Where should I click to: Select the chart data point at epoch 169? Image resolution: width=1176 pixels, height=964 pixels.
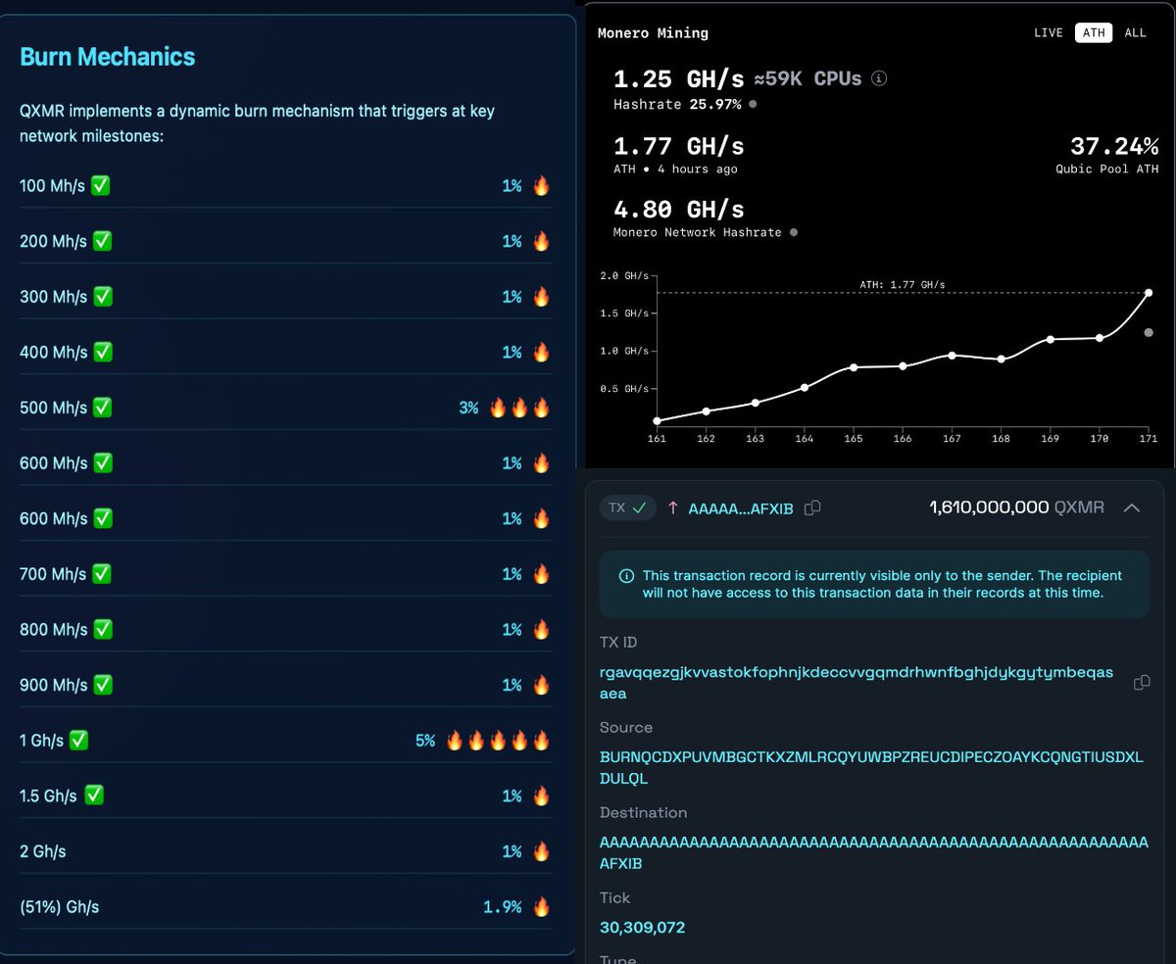tap(1051, 339)
